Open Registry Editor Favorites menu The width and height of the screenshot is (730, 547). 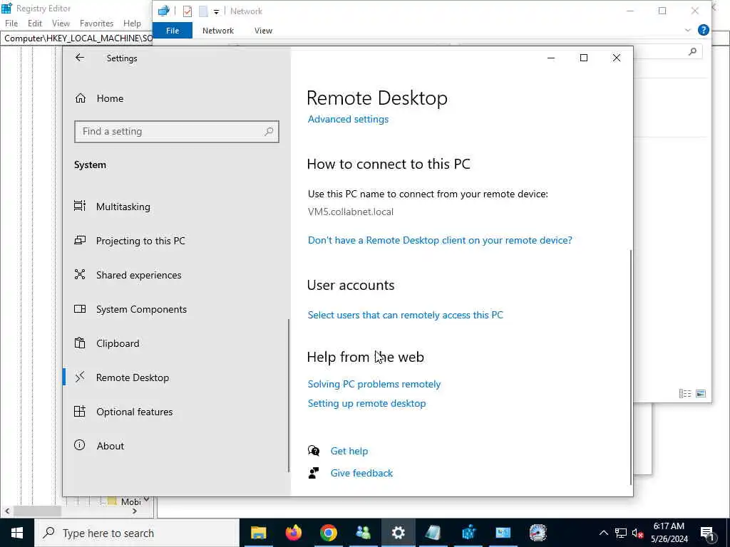(96, 24)
